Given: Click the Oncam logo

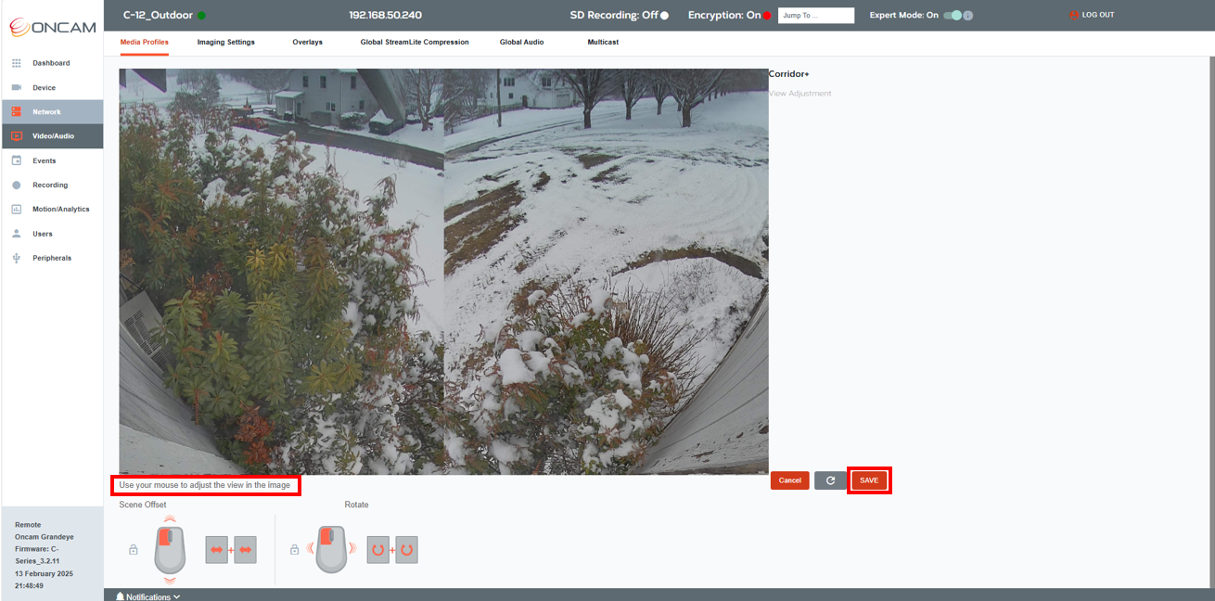Looking at the screenshot, I should [x=52, y=27].
